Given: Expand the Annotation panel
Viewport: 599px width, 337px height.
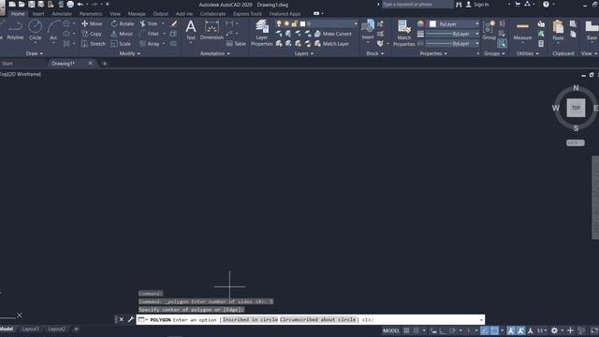Looking at the screenshot, I should coord(215,54).
